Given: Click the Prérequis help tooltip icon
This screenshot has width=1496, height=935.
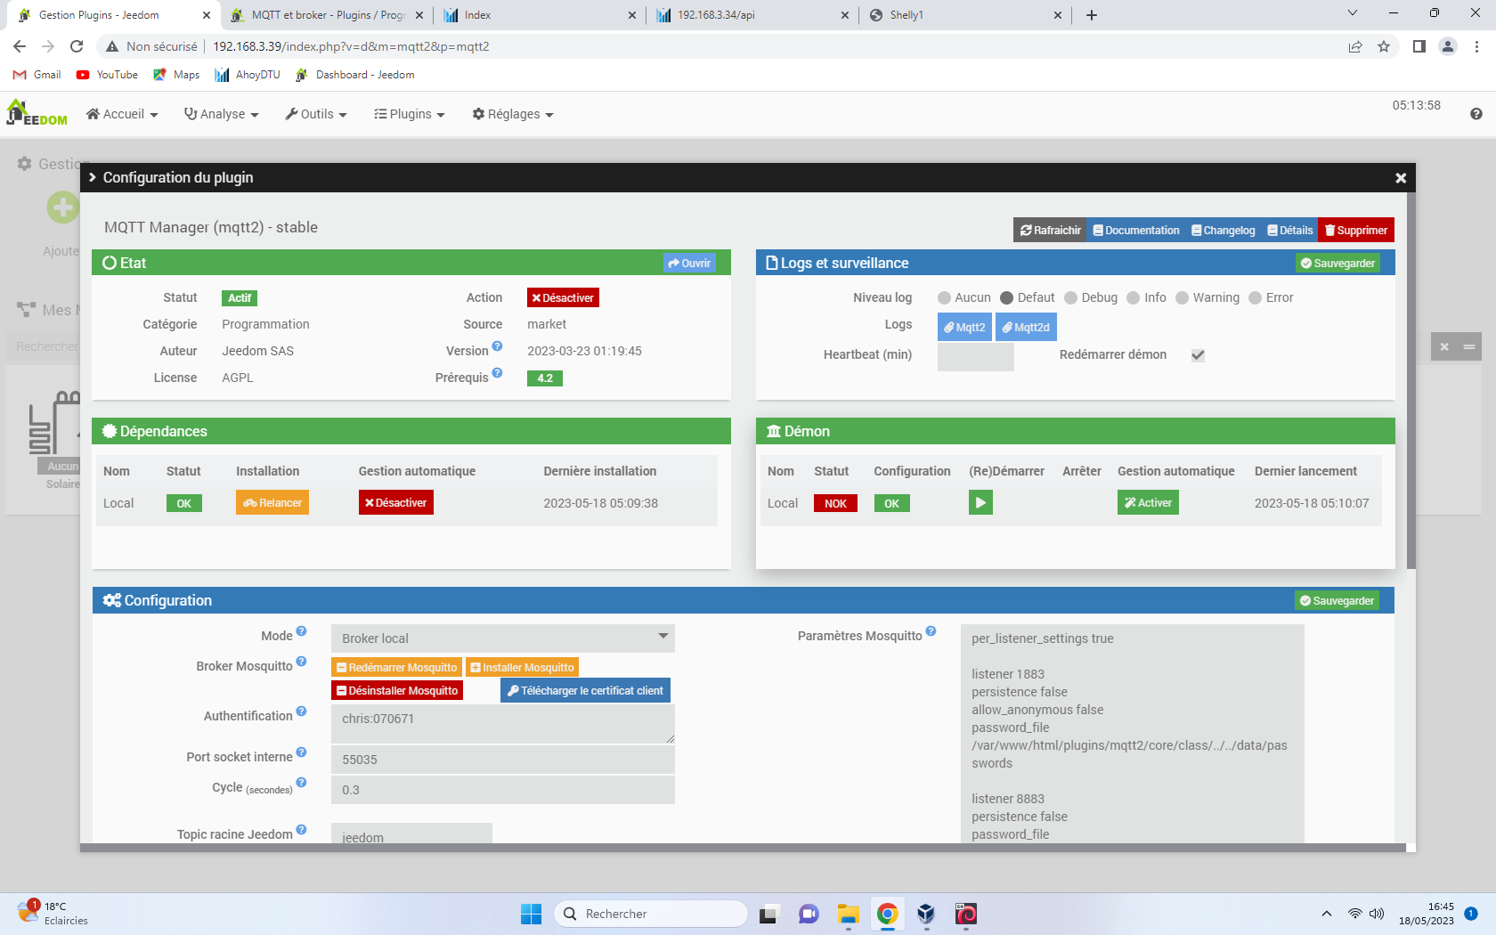Looking at the screenshot, I should click(497, 373).
